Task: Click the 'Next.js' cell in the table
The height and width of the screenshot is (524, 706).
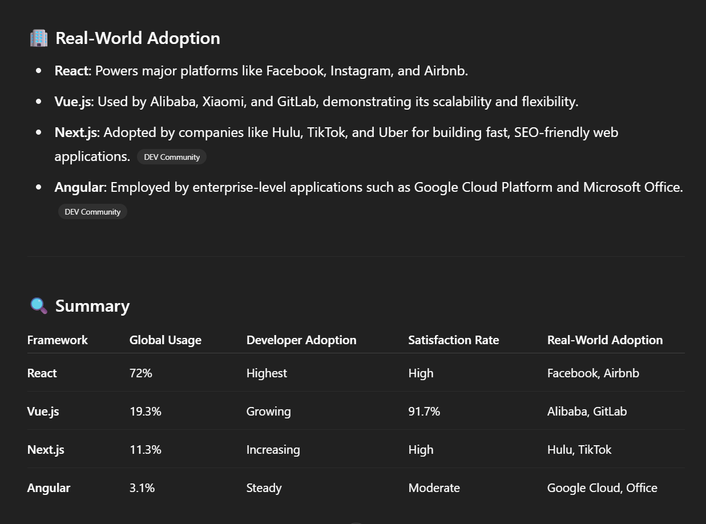Action: pyautogui.click(x=46, y=450)
